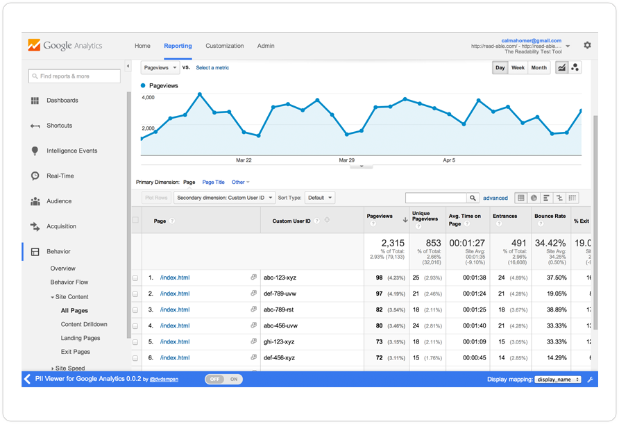Select the comparison view icon
The image size is (619, 424).
coord(559,198)
